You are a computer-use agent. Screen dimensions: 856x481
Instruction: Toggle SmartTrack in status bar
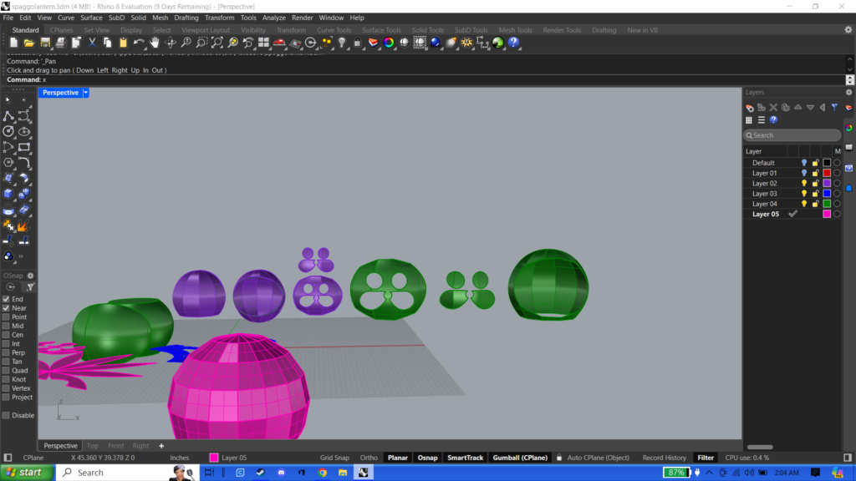pos(465,458)
